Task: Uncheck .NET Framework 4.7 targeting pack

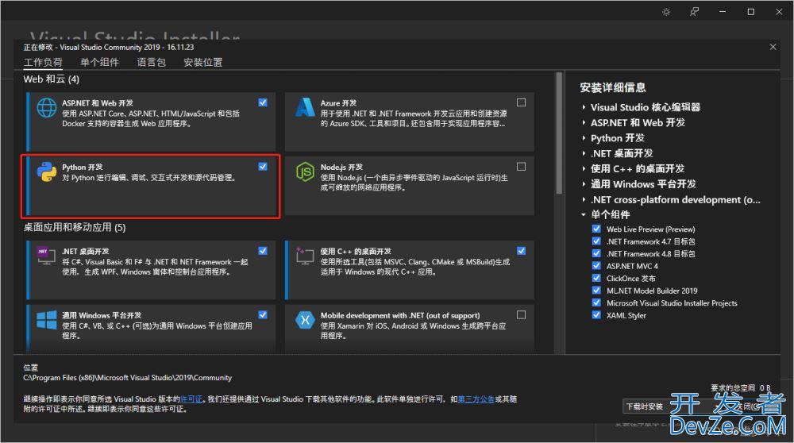Action: [596, 241]
